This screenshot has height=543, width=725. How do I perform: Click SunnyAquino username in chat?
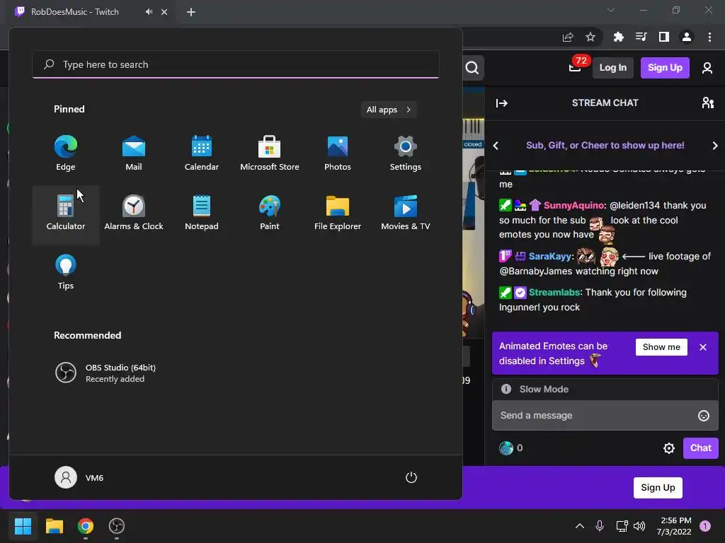(573, 206)
